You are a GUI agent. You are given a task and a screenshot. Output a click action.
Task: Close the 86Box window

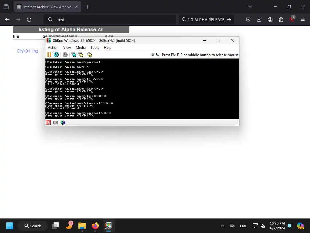(232, 40)
